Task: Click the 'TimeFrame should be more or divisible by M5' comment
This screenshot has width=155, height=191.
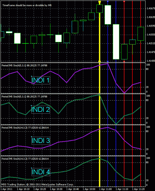Action: (27, 6)
